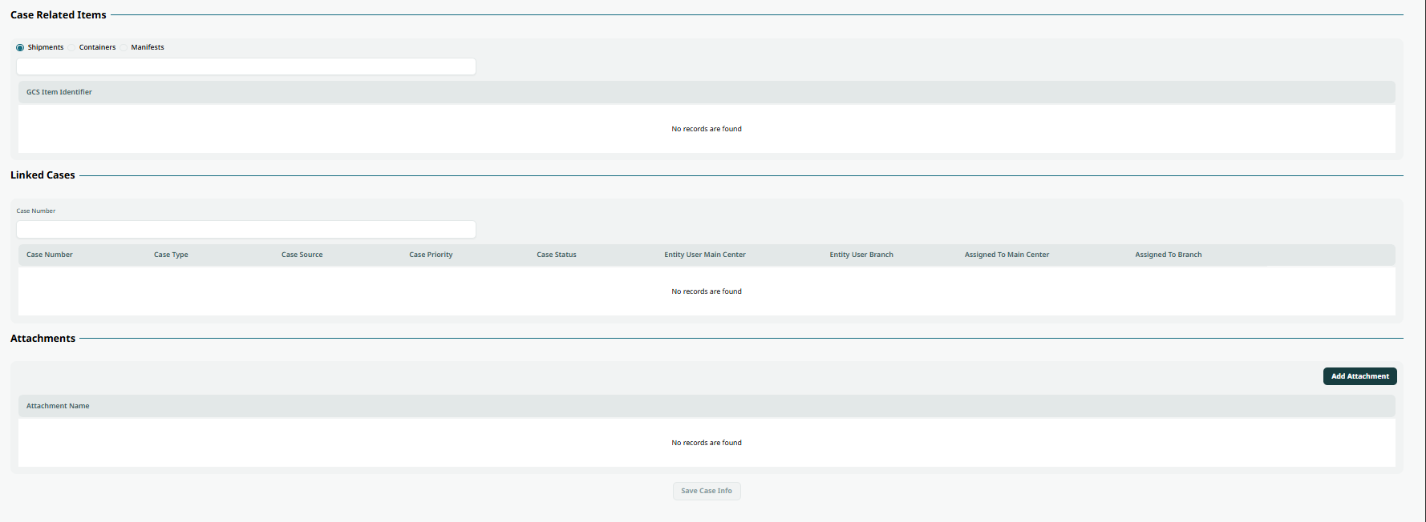Image resolution: width=1426 pixels, height=522 pixels.
Task: Sort by GCS Item Identifier column header
Action: coord(59,92)
